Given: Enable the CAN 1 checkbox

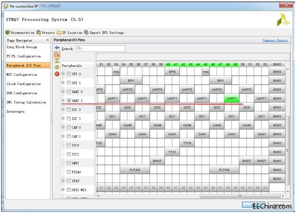Looking at the screenshot, I should (x=69, y=136).
